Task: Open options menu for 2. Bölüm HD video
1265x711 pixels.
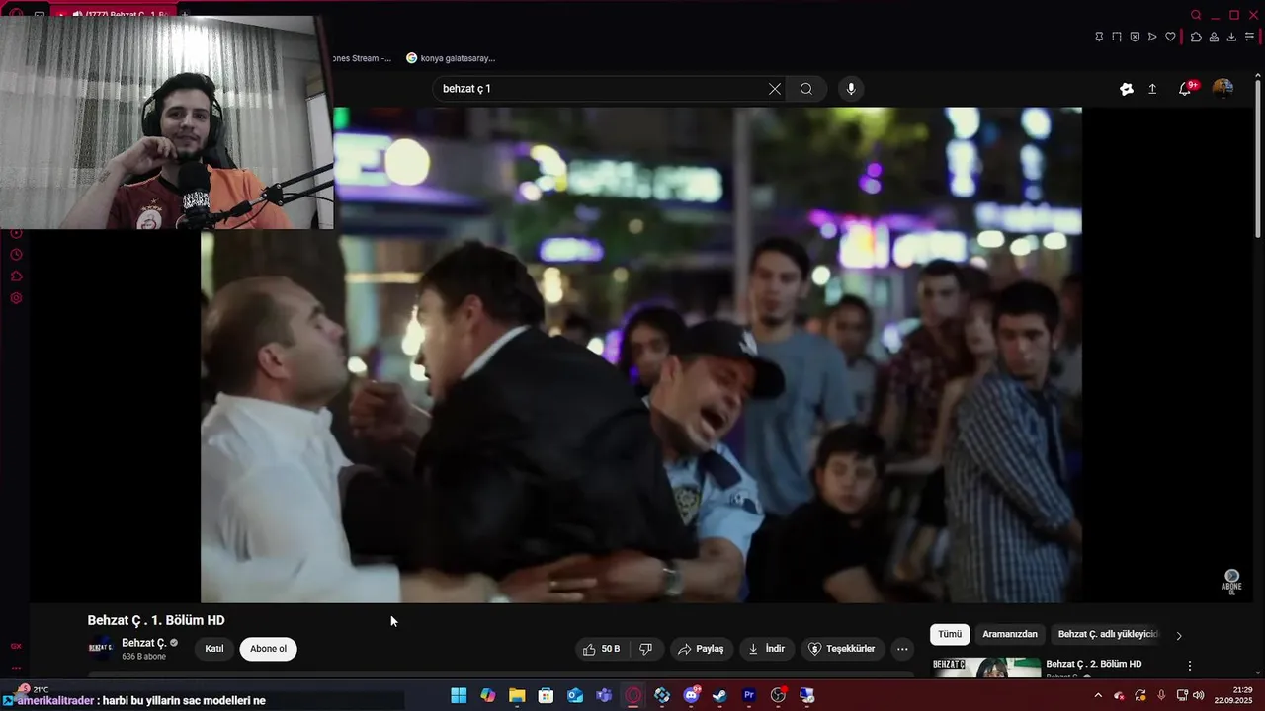Action: (1190, 666)
